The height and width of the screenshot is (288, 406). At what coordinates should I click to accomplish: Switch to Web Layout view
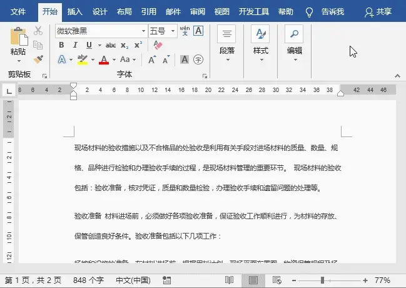tap(277, 280)
